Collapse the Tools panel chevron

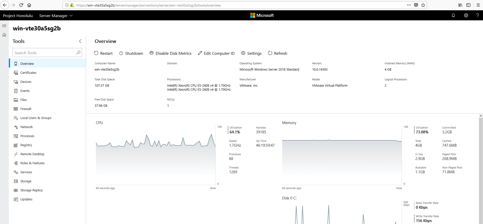click(80, 41)
